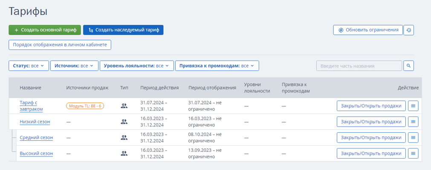The image size is (431, 170).
Task: Open hamburger menu for Высокий сезон row
Action: click(x=413, y=153)
